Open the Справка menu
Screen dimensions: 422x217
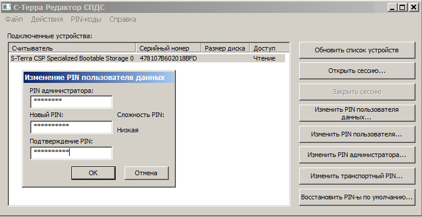[122, 19]
